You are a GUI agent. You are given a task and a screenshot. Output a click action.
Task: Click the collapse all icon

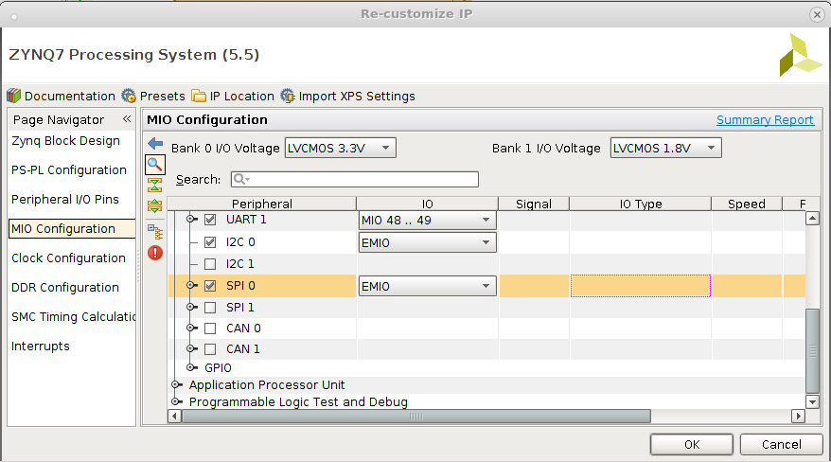pos(155,185)
